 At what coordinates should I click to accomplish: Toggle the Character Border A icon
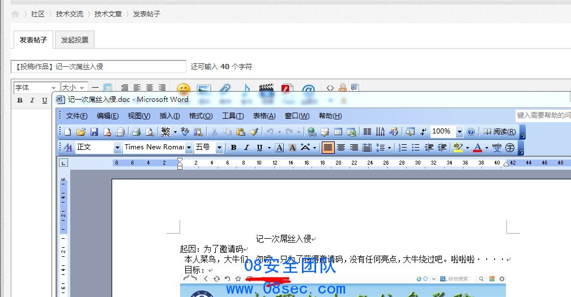pyautogui.click(x=279, y=147)
